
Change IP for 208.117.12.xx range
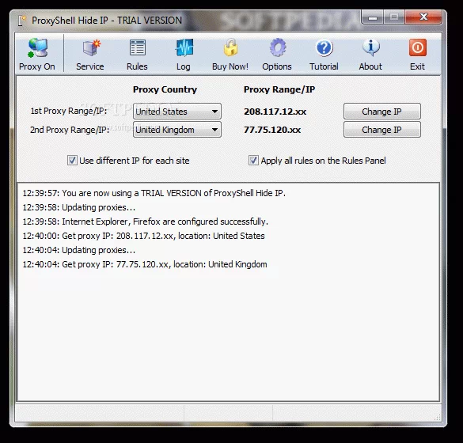click(382, 112)
